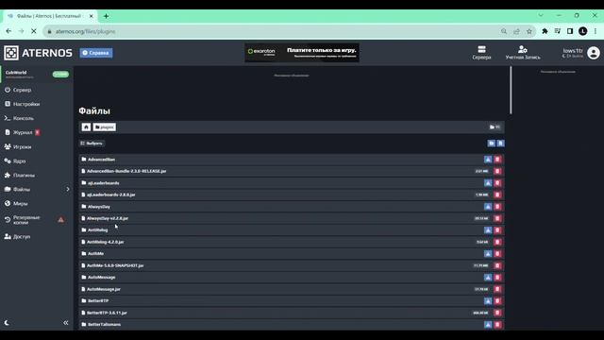Open the AlwaysDay folder
This screenshot has width=604, height=340.
coord(98,207)
